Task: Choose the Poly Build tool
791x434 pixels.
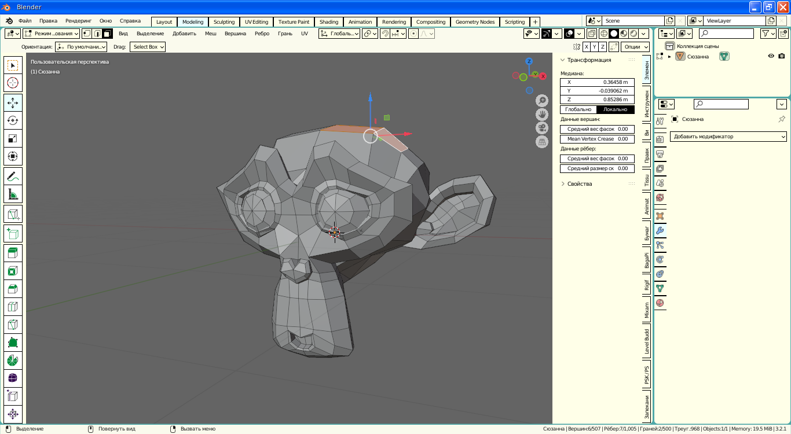Action: pos(13,343)
